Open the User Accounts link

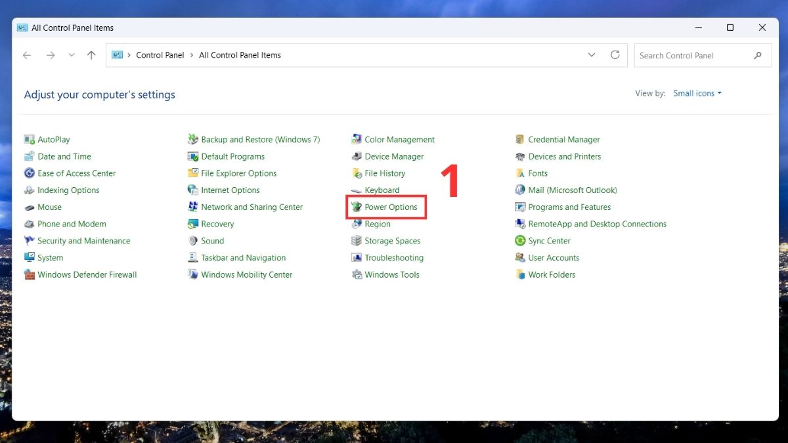(553, 258)
